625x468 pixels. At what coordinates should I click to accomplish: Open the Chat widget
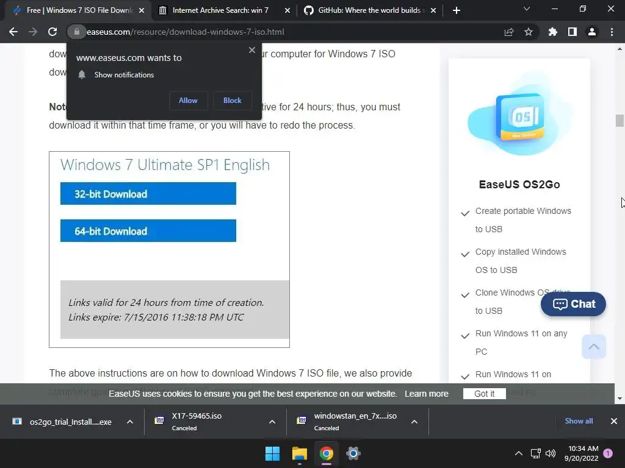coord(573,304)
